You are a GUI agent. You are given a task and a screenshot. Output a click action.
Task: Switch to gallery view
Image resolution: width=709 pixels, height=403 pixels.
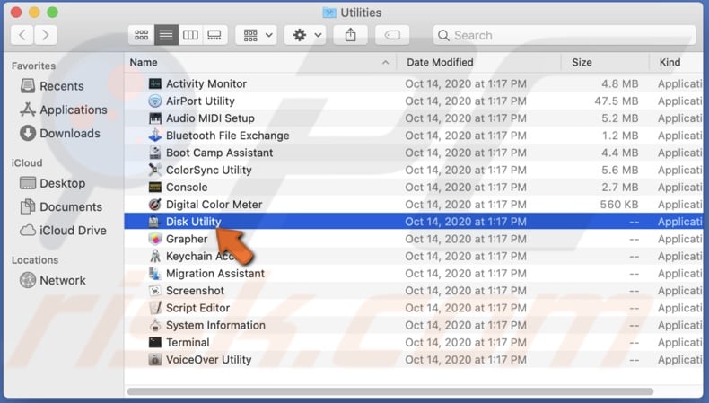click(x=214, y=35)
